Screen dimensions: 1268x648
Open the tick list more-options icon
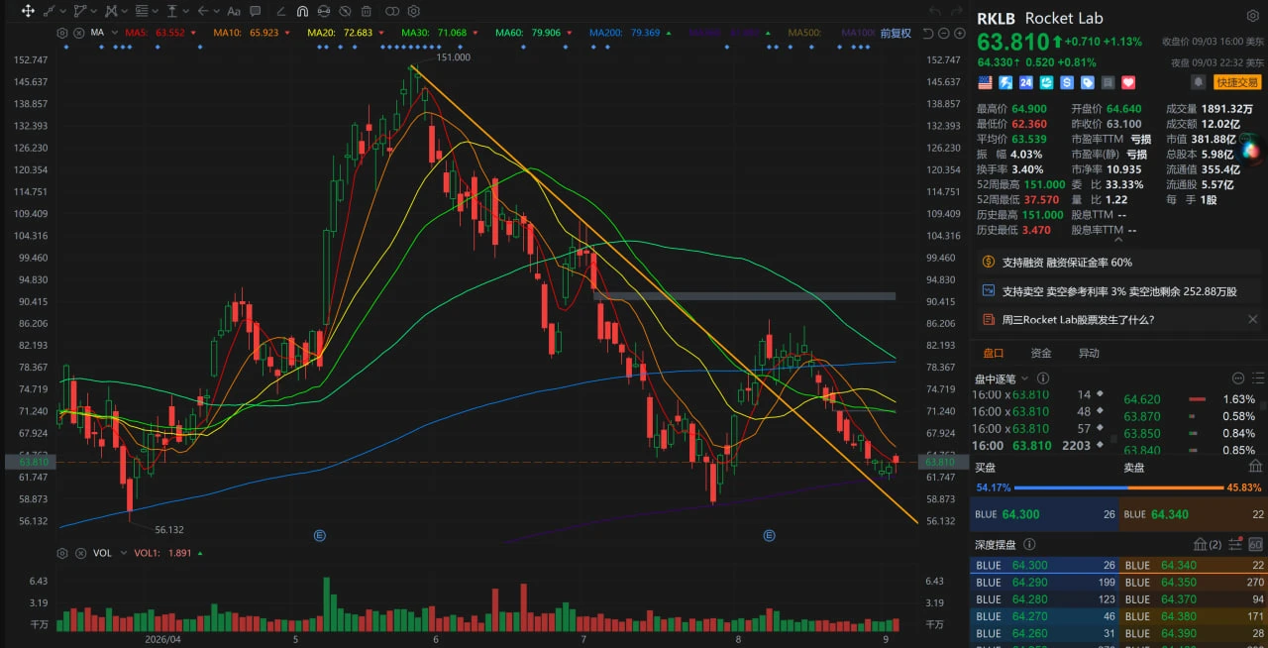(1237, 378)
